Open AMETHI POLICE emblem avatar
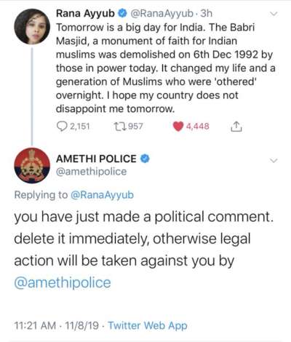 [x=32, y=165]
